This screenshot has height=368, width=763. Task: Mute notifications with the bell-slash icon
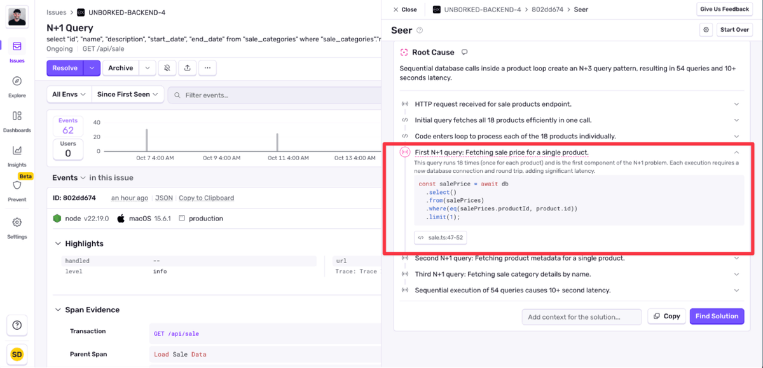[x=167, y=68]
